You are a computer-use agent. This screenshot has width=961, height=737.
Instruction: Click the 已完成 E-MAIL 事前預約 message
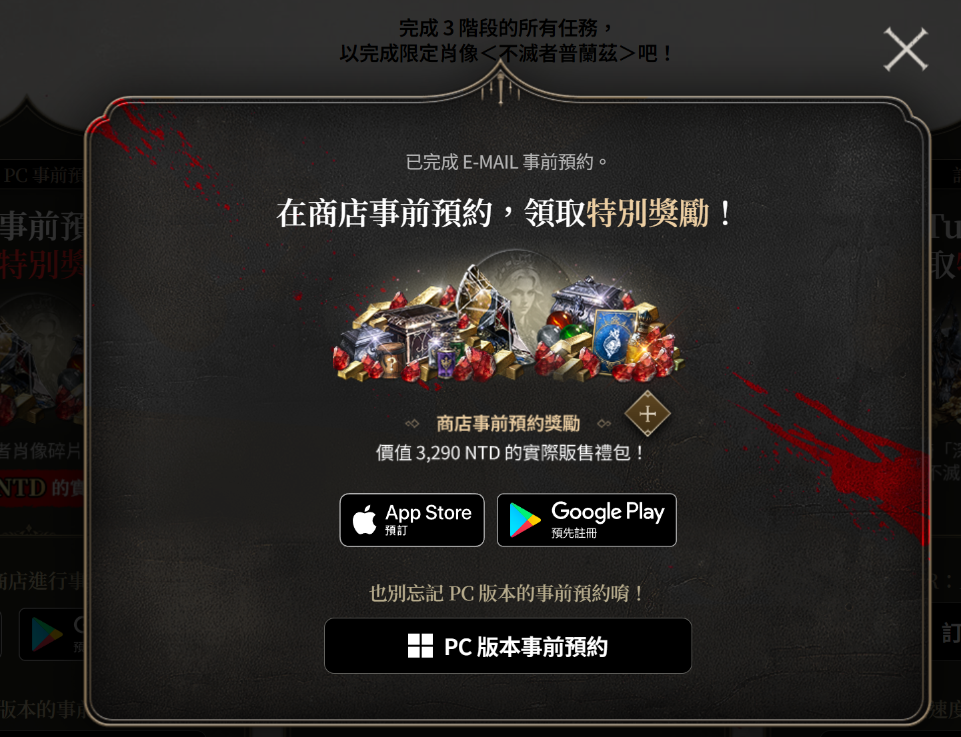point(507,162)
